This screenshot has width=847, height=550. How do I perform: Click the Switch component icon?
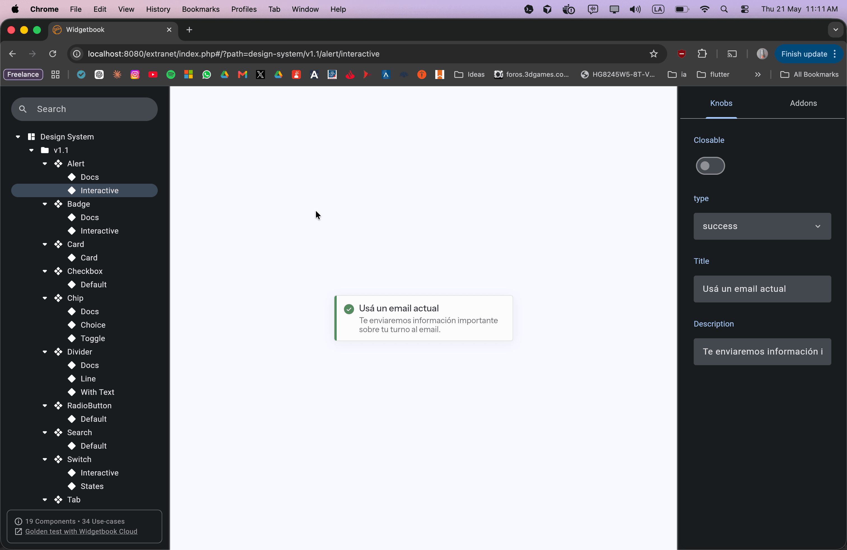click(x=58, y=459)
